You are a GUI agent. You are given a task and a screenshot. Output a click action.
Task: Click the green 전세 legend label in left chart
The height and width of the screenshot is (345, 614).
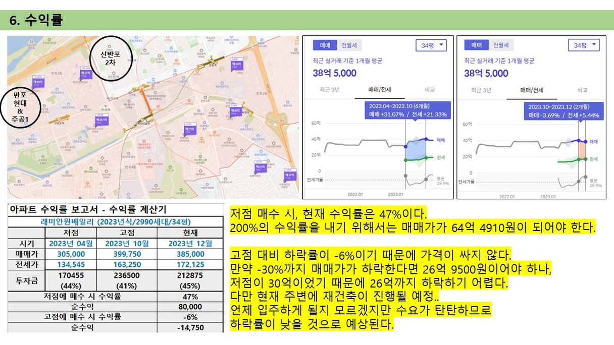[x=440, y=157]
